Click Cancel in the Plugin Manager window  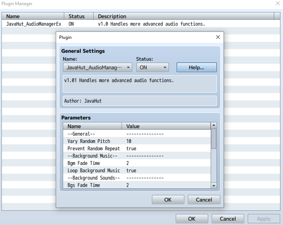click(228, 219)
